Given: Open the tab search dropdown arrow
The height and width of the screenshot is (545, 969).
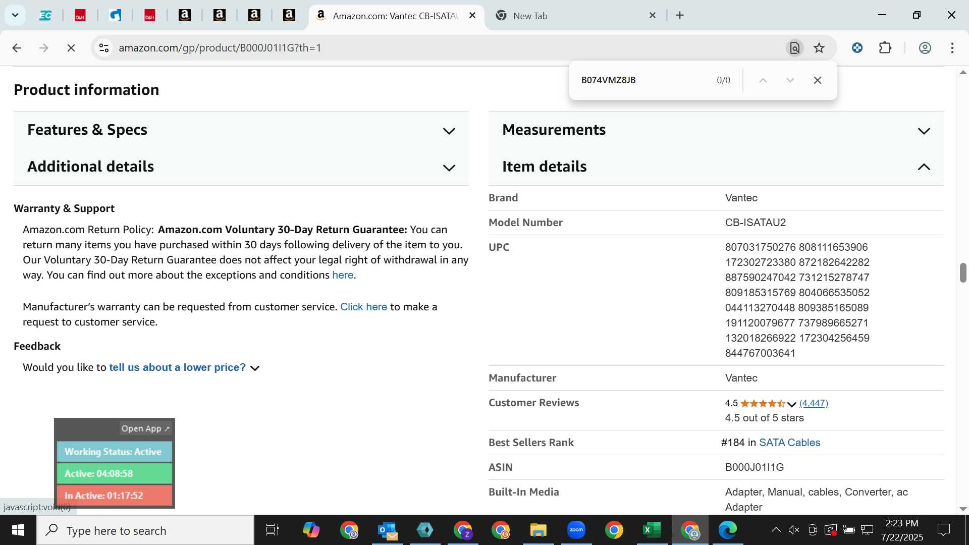Looking at the screenshot, I should point(15,15).
